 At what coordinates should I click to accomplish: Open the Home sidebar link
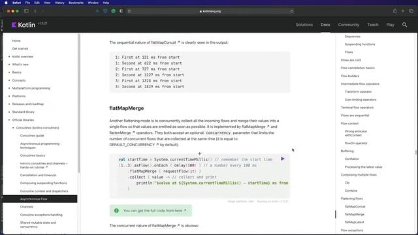tap(16, 40)
